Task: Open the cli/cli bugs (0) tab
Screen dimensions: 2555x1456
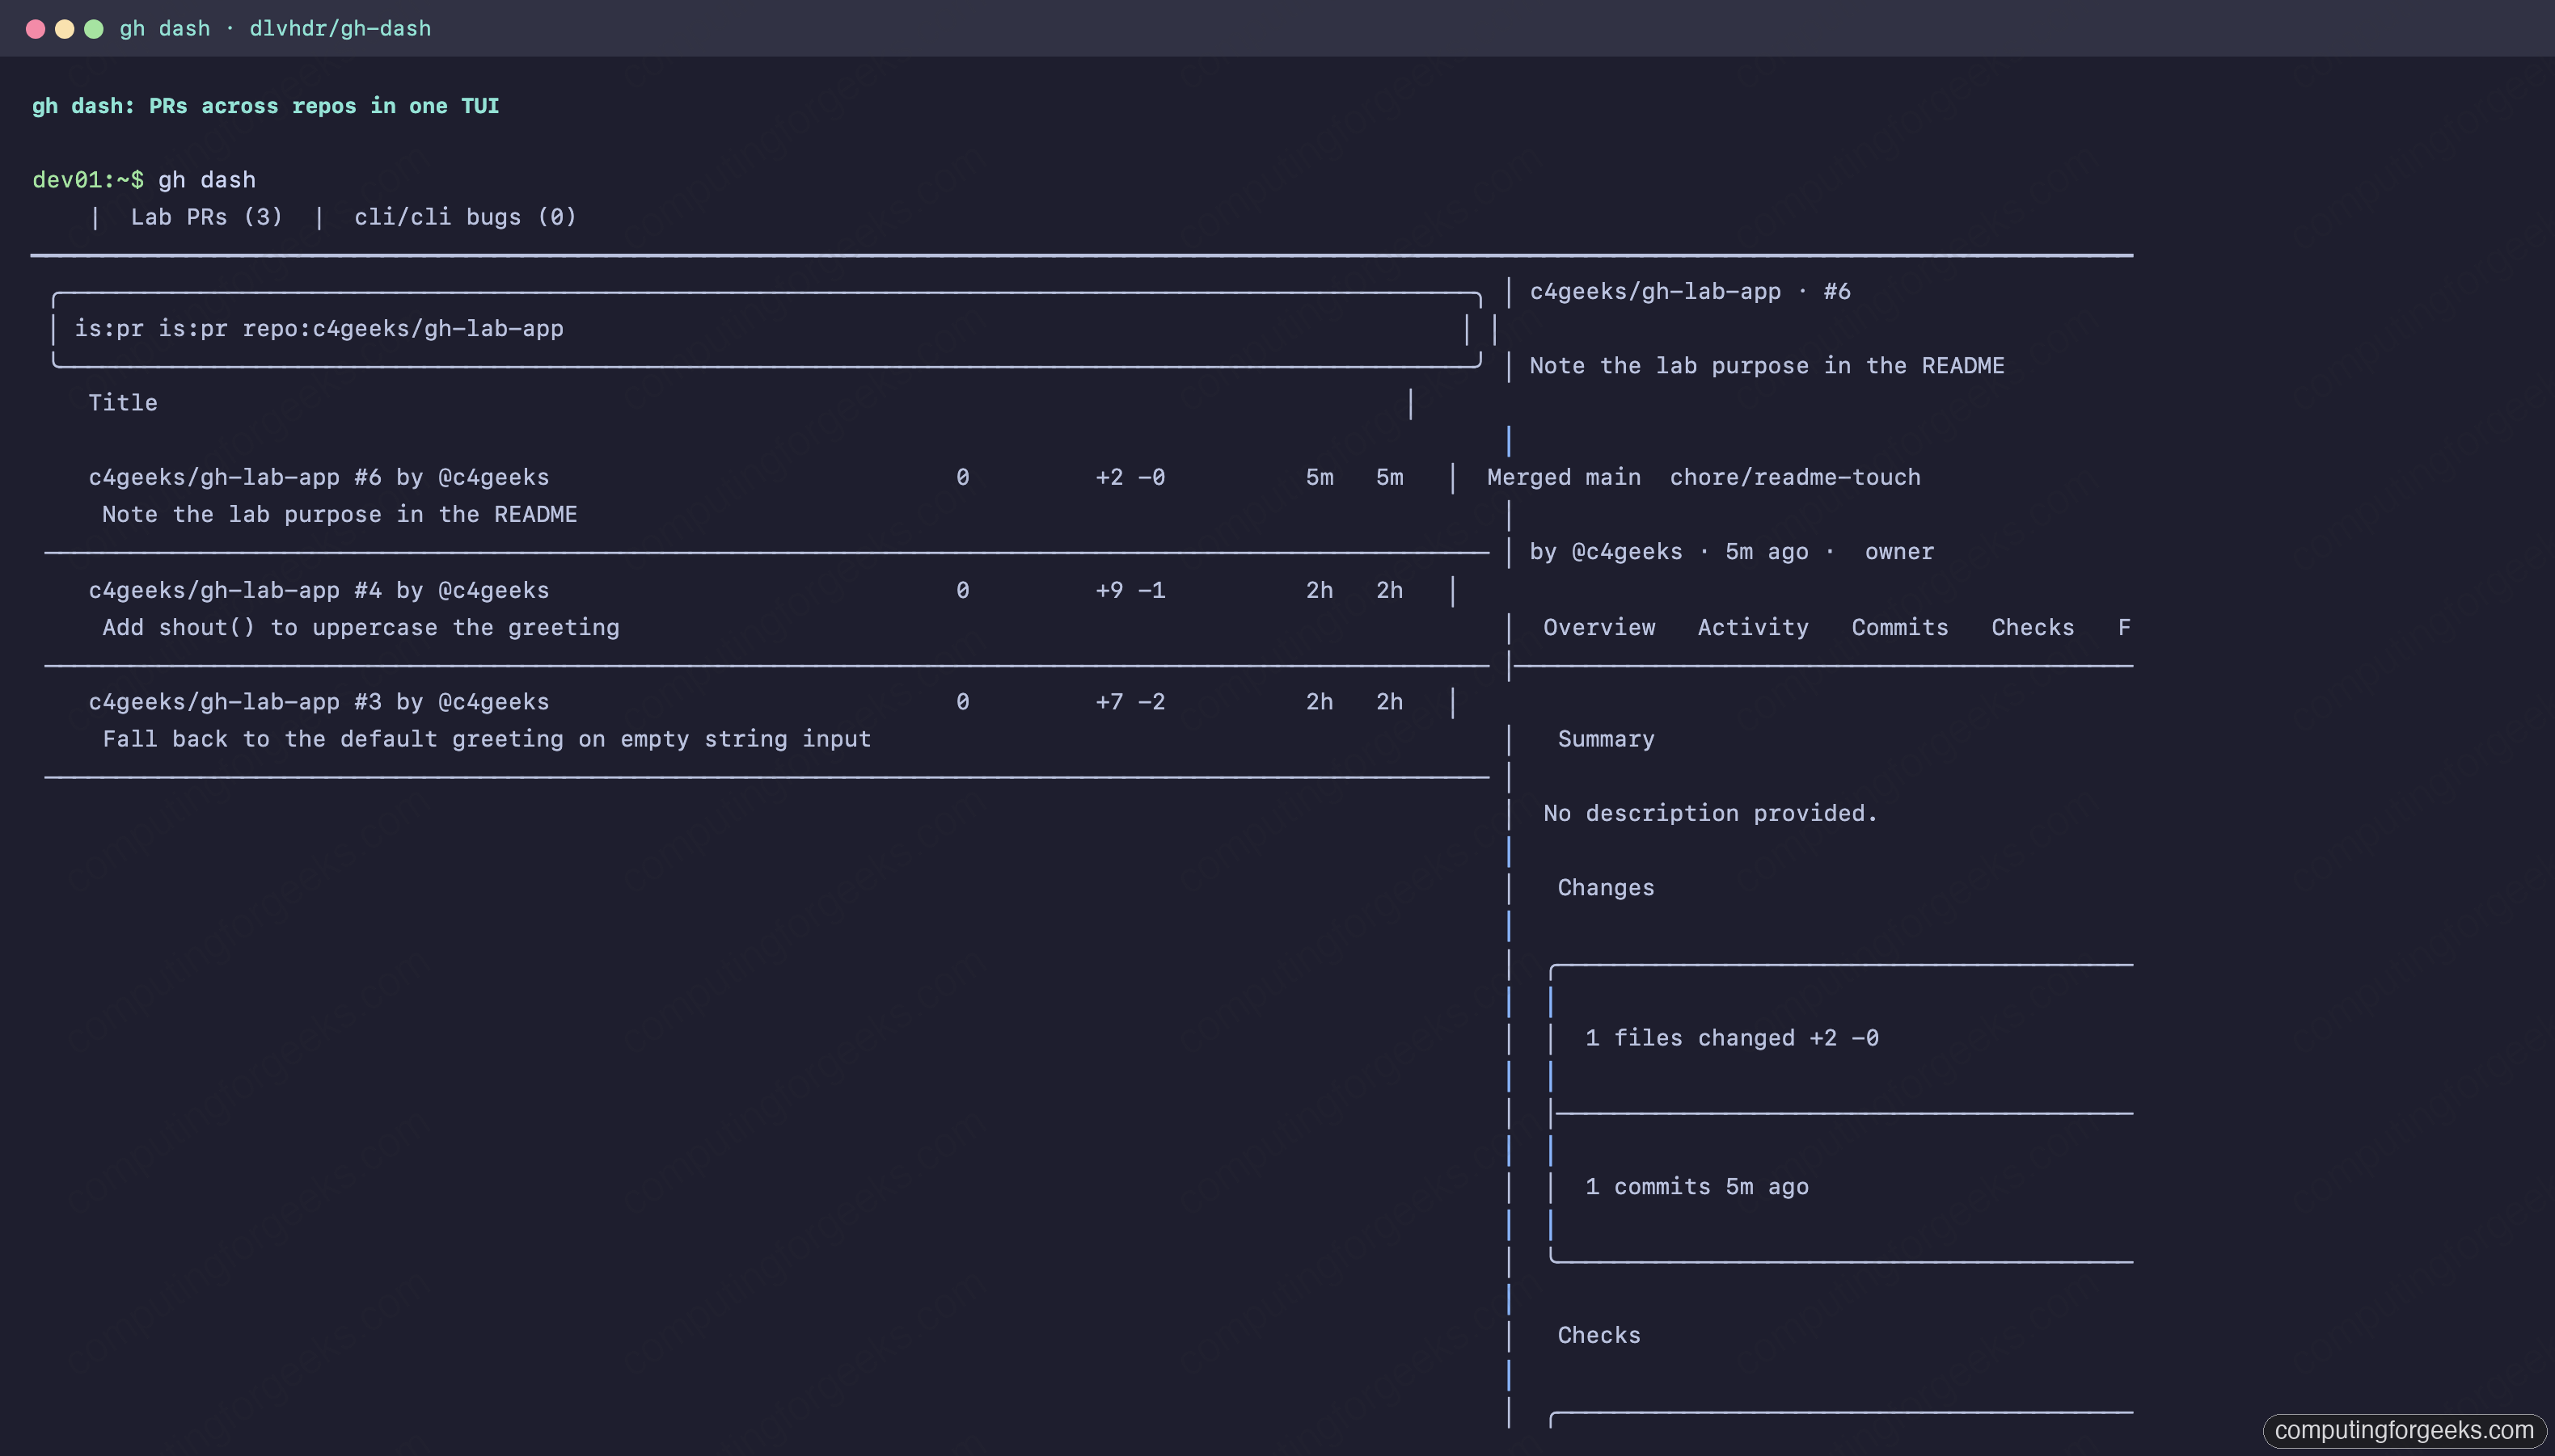Action: [x=465, y=217]
